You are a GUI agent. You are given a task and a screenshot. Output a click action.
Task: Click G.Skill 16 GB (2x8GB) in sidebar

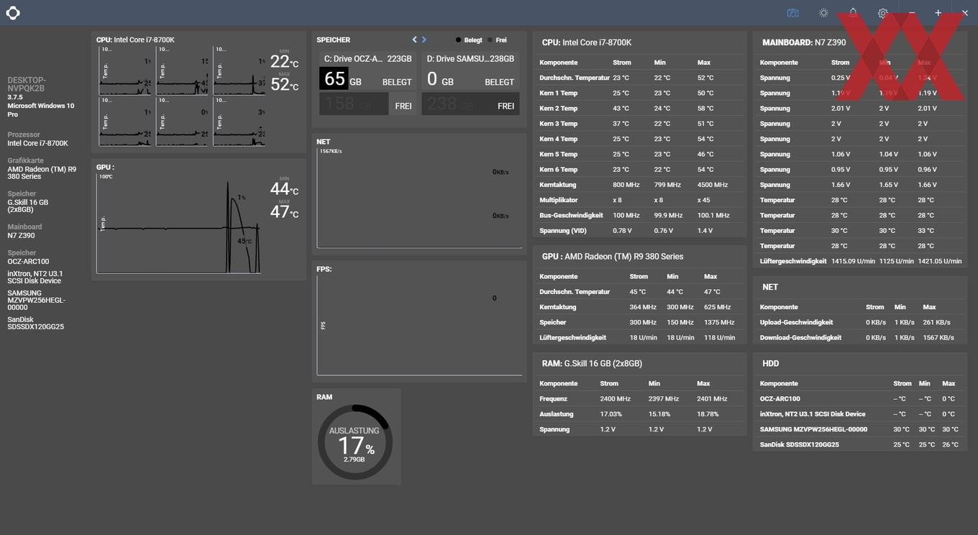pyautogui.click(x=28, y=206)
